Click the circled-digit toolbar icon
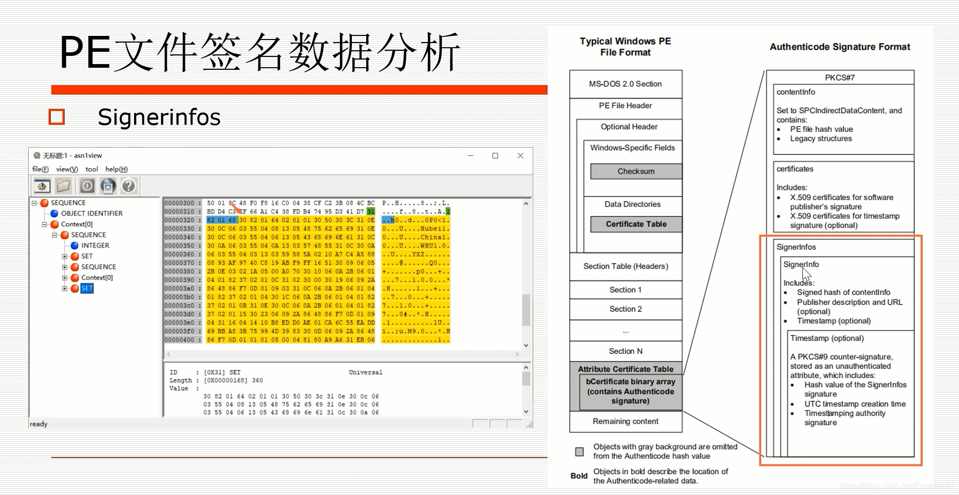 [x=87, y=186]
